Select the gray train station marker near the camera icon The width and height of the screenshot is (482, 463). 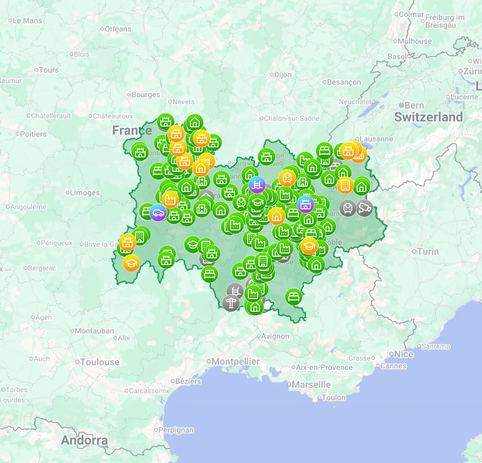tap(348, 208)
